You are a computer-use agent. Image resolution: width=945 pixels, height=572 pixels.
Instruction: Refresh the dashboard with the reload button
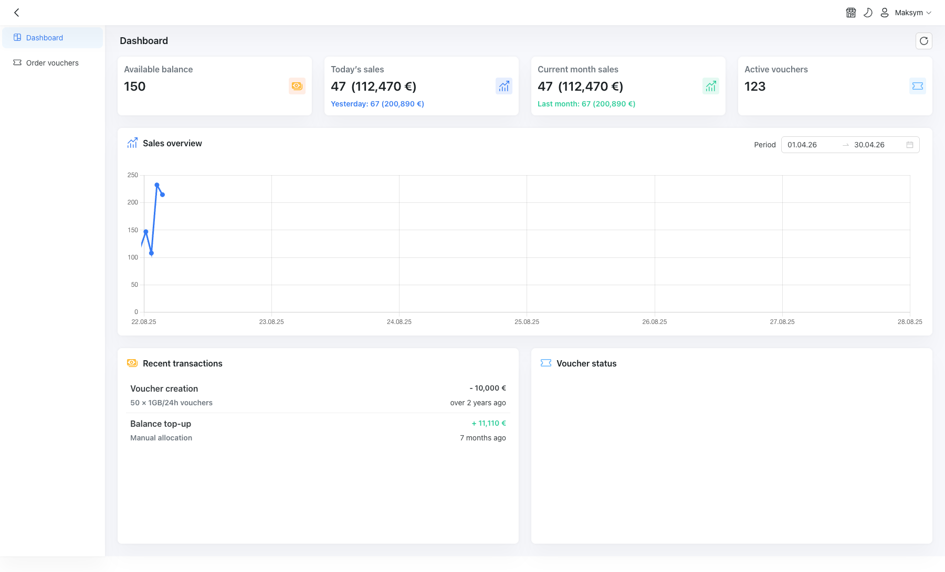click(924, 41)
